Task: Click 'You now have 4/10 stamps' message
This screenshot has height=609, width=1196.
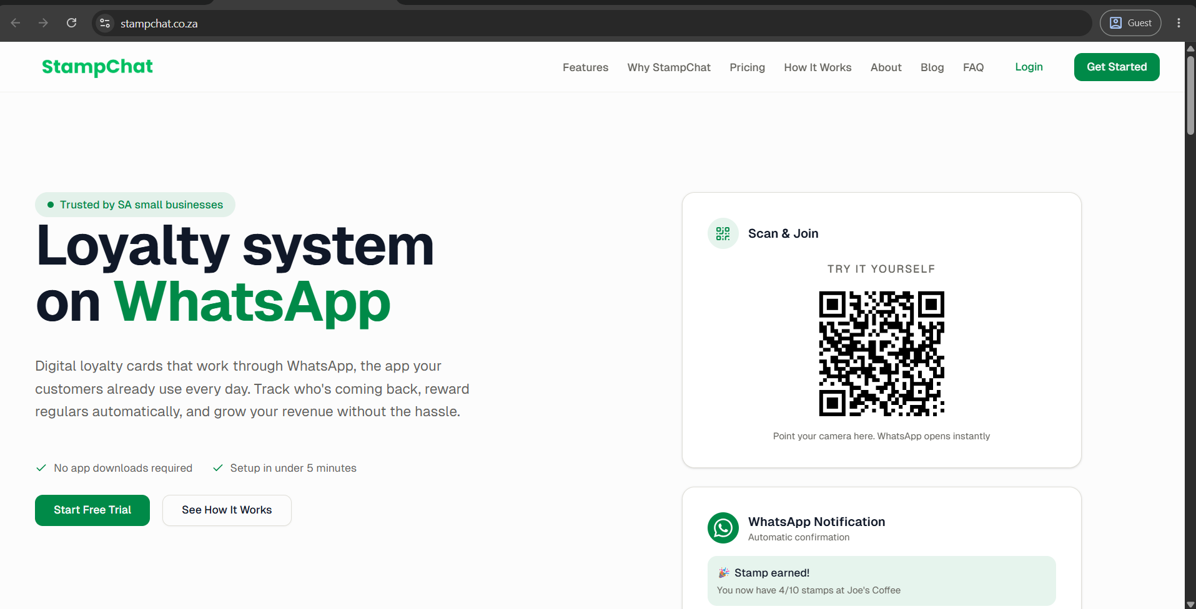Action: click(x=809, y=590)
